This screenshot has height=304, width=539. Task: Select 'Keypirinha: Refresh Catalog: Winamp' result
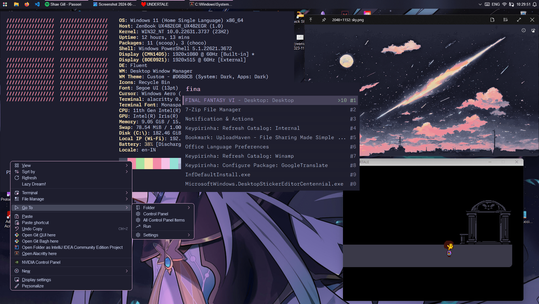click(270, 156)
